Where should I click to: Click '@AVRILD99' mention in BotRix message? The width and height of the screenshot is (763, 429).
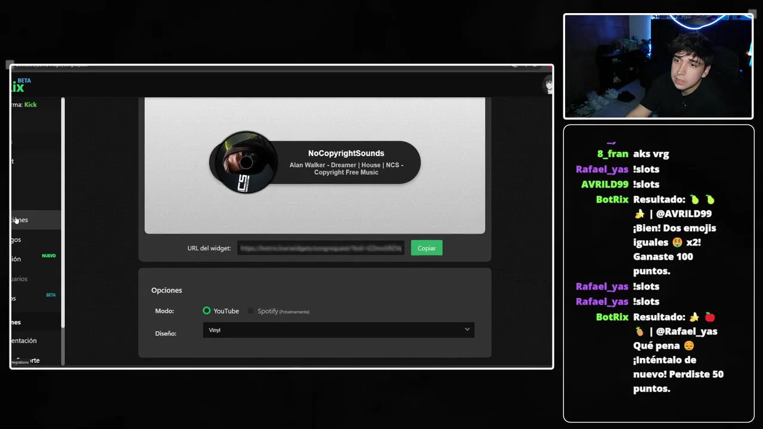tap(684, 213)
